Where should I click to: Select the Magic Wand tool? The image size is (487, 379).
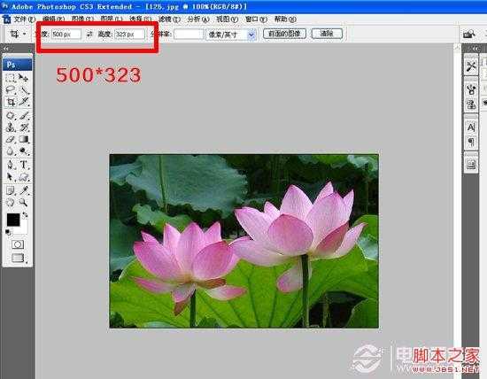24,89
